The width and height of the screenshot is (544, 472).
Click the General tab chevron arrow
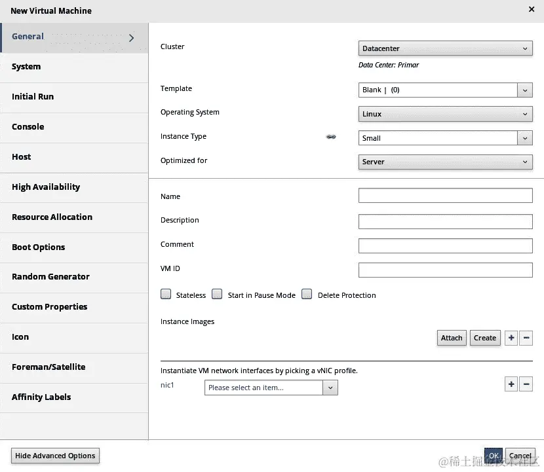(131, 38)
